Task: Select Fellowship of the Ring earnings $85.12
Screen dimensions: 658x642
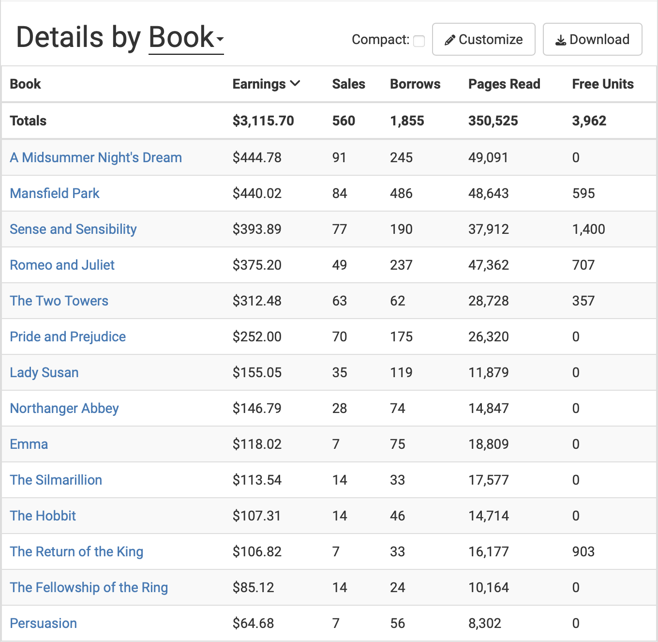Action: (x=253, y=587)
